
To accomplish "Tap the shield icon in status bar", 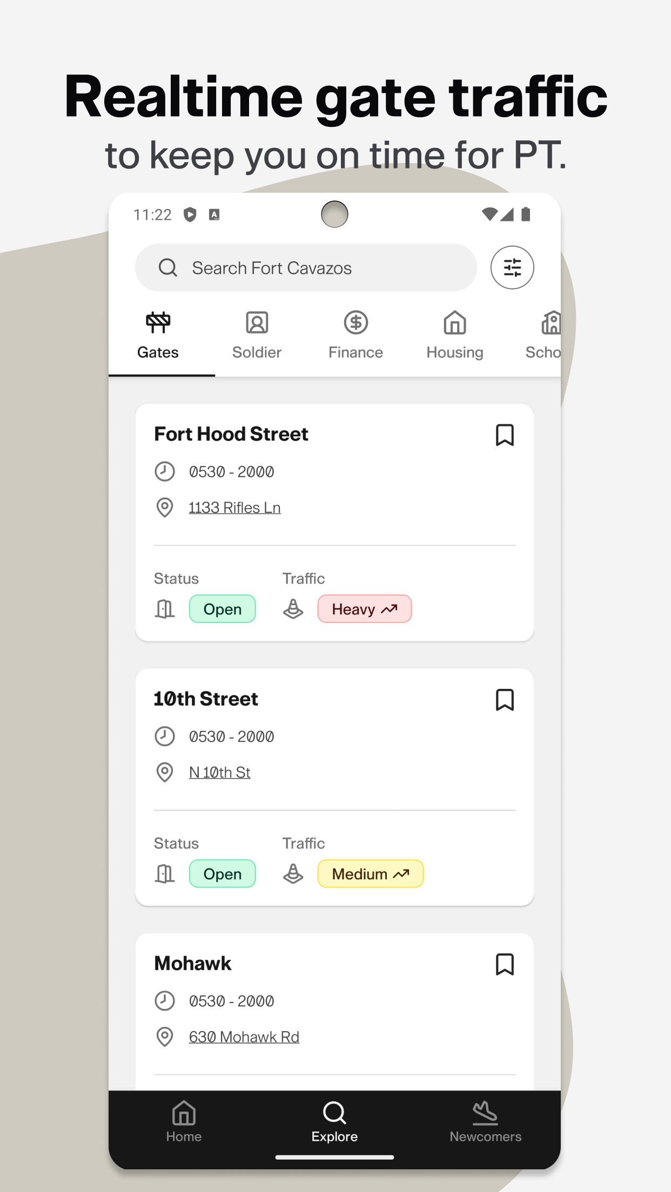I will tap(190, 215).
